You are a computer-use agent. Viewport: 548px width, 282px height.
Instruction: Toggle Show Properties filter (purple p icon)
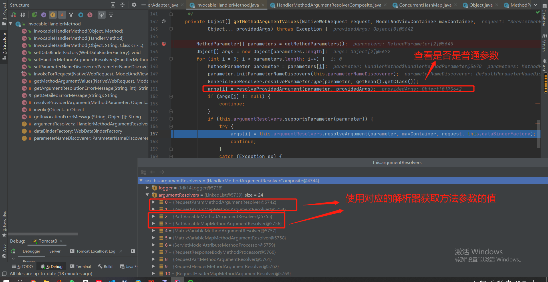pos(43,15)
